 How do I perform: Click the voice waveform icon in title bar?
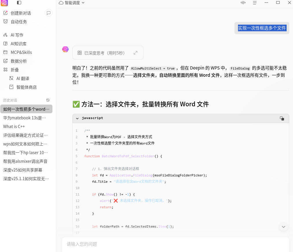[x=243, y=3]
